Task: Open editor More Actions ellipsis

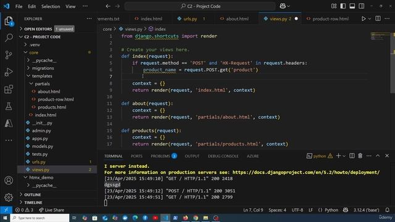Action: (387, 18)
